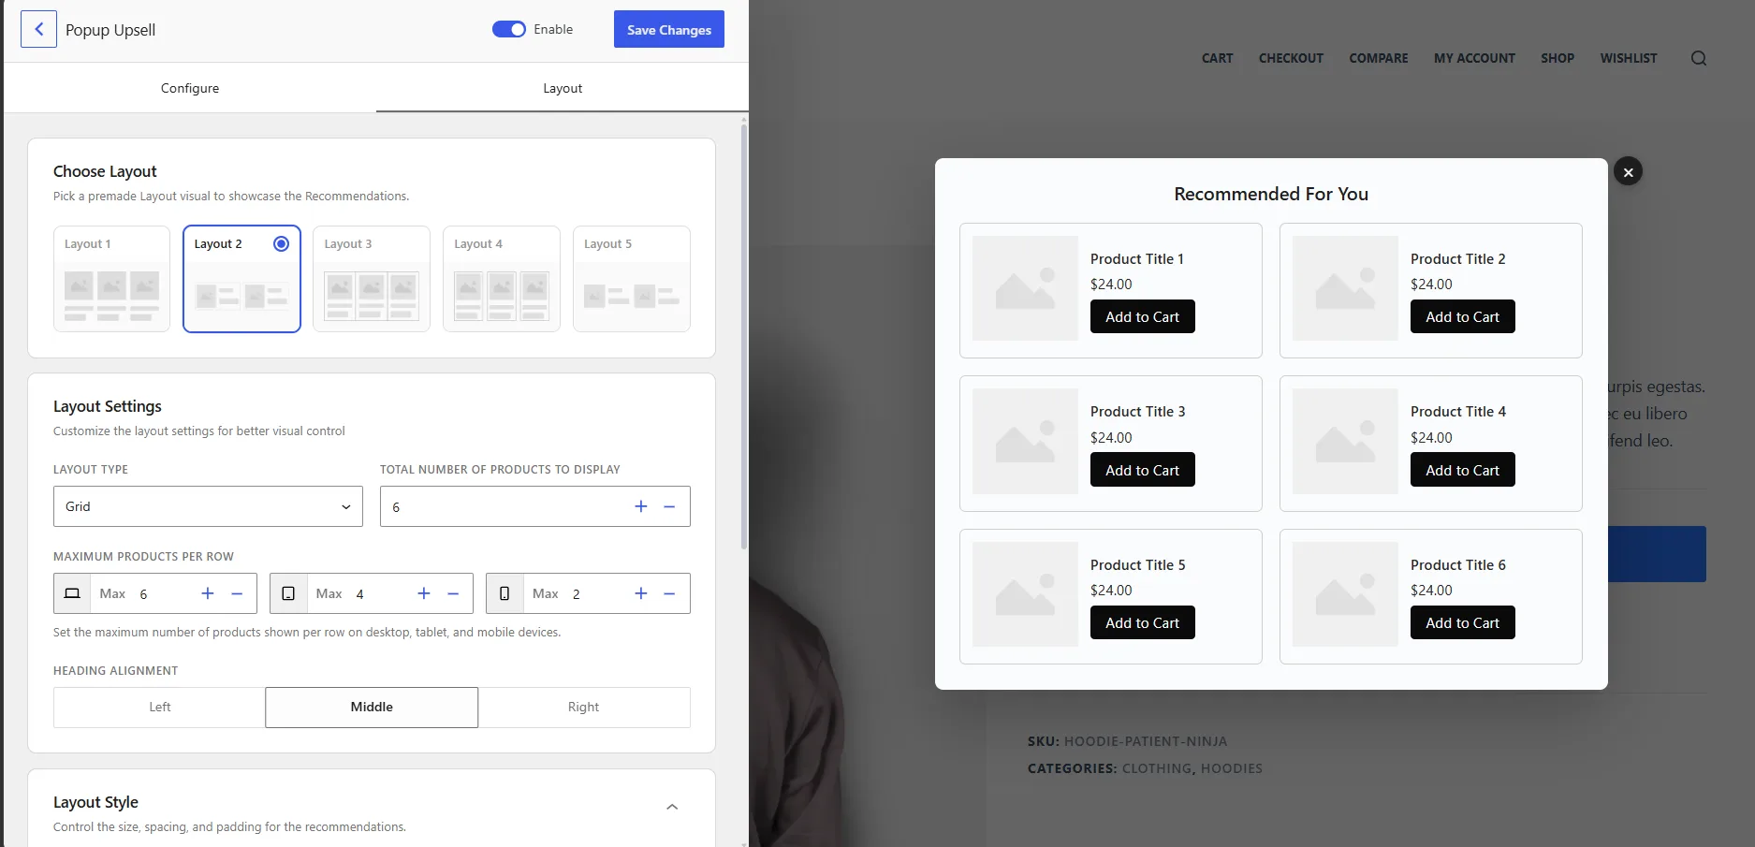Viewport: 1755px width, 847px height.
Task: Select the Layout 2 radio button
Action: (281, 243)
